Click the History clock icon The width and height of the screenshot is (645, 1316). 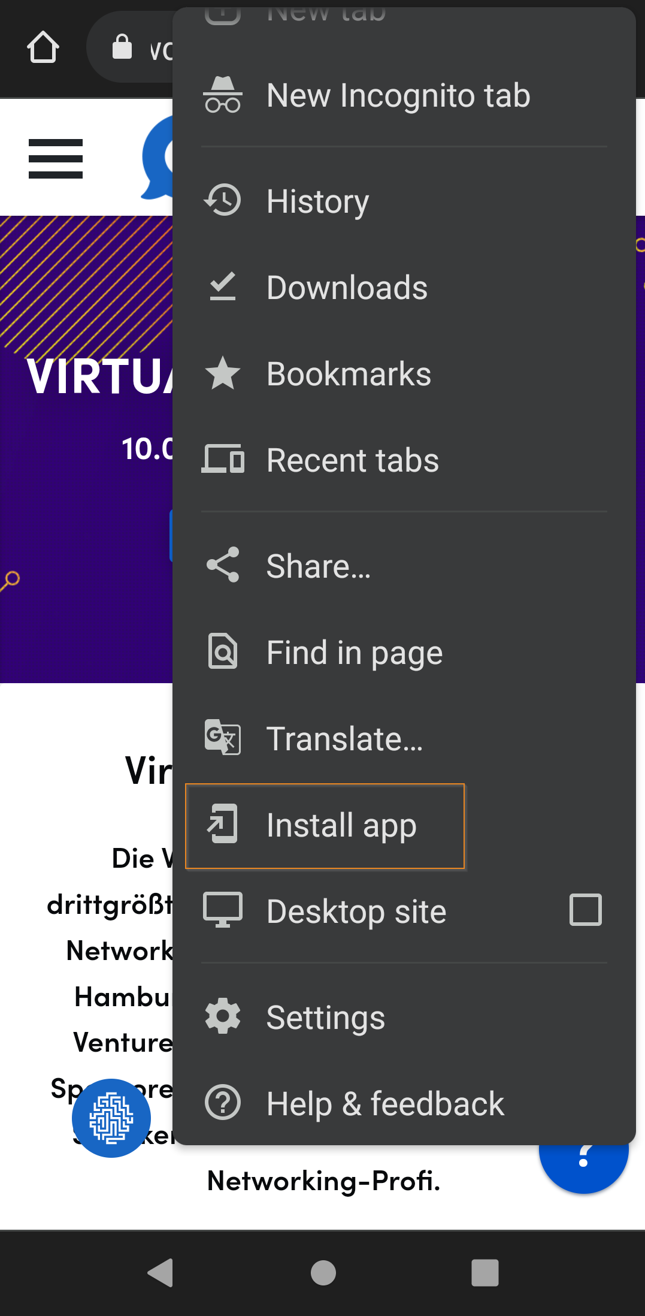(x=223, y=200)
